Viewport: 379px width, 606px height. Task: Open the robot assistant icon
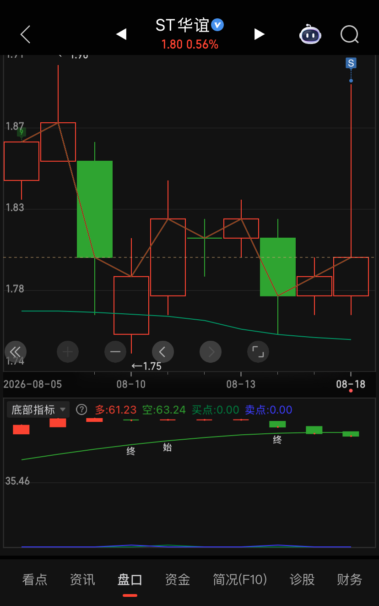pyautogui.click(x=310, y=34)
